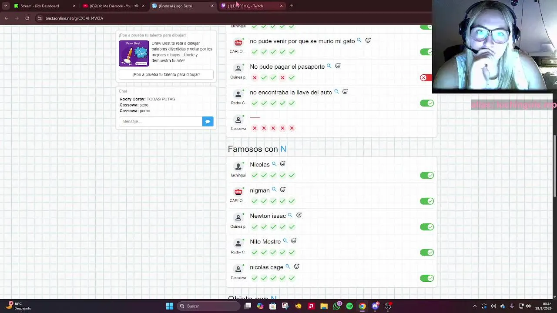557x313 pixels.
Task: Click '¡Pon a prueba tu talento para dibujar!' button
Action: (166, 74)
